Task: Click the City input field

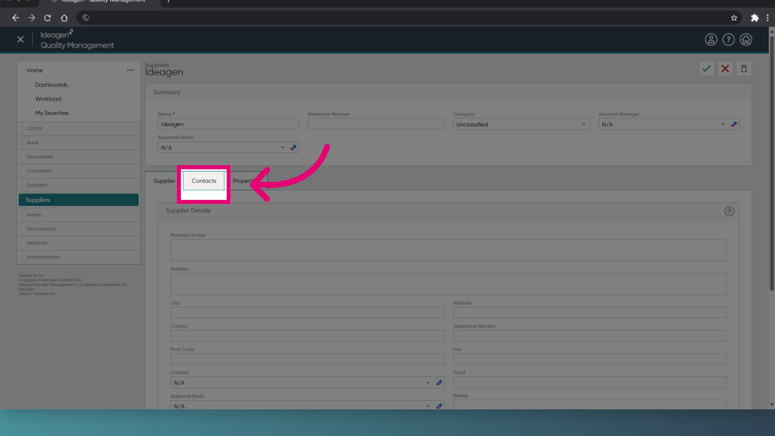Action: 307,312
